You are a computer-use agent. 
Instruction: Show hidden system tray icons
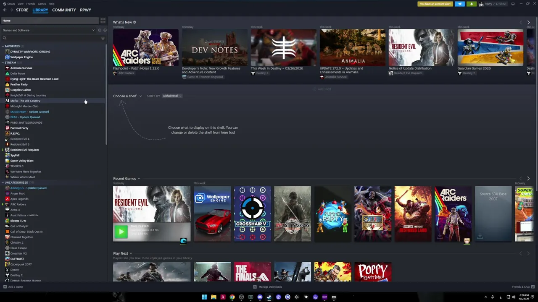click(486, 297)
